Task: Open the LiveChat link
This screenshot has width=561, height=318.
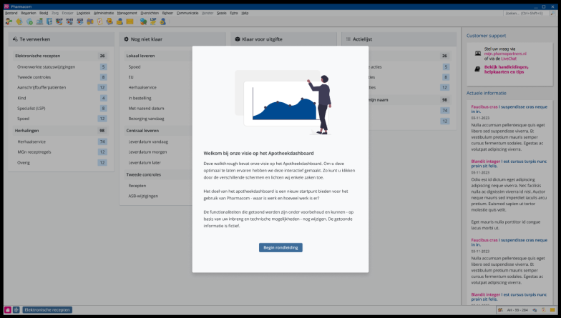Action: pos(509,59)
